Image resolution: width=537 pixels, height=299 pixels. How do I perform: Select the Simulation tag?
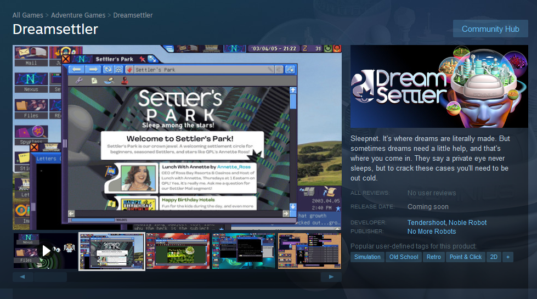(x=367, y=257)
